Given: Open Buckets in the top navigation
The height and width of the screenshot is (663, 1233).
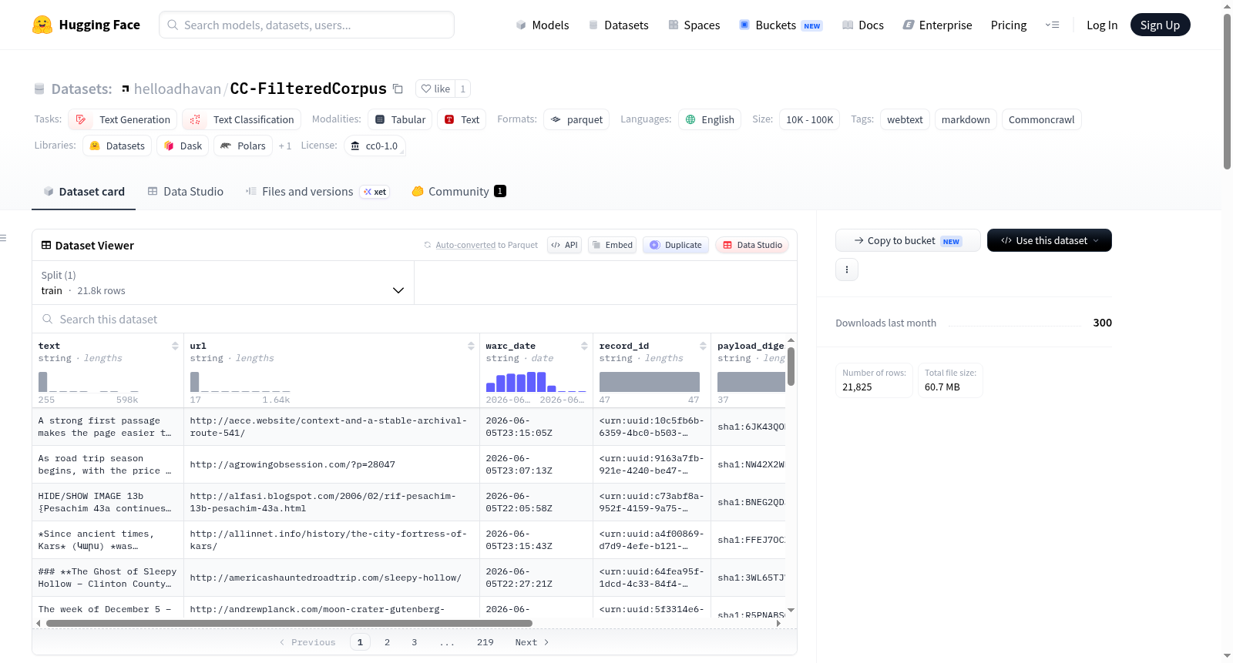Looking at the screenshot, I should [781, 25].
